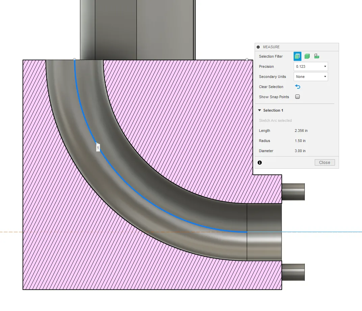Open the Secondary Units dropdown
The image size is (362, 311).
311,77
